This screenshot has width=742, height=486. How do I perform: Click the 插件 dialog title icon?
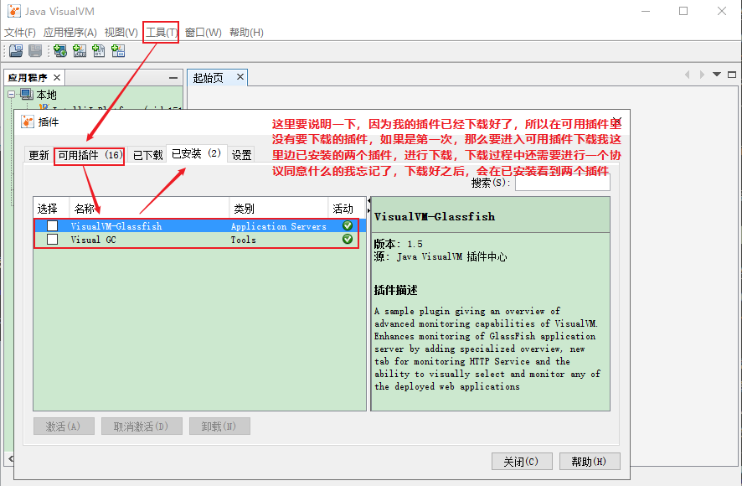(x=28, y=121)
